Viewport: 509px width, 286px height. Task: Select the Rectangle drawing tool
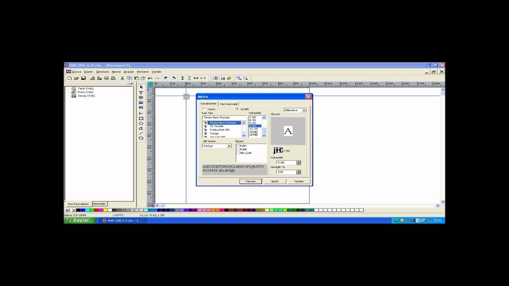141,119
